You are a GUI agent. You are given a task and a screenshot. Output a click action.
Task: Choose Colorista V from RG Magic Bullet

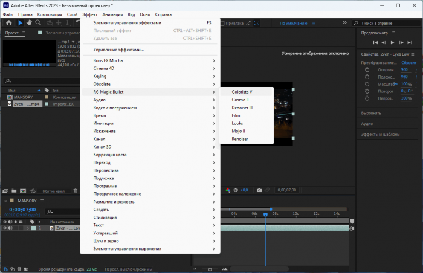click(x=242, y=92)
